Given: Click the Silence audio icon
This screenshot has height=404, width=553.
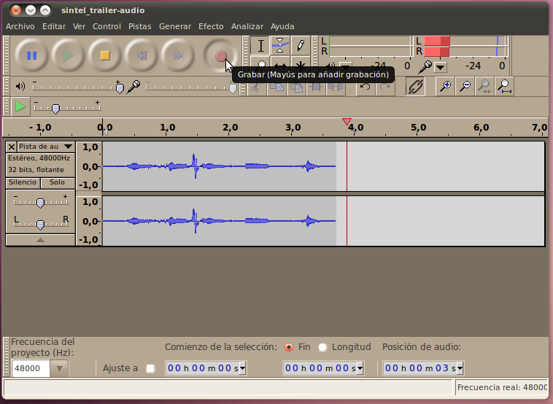Looking at the screenshot, I should pos(336,87).
